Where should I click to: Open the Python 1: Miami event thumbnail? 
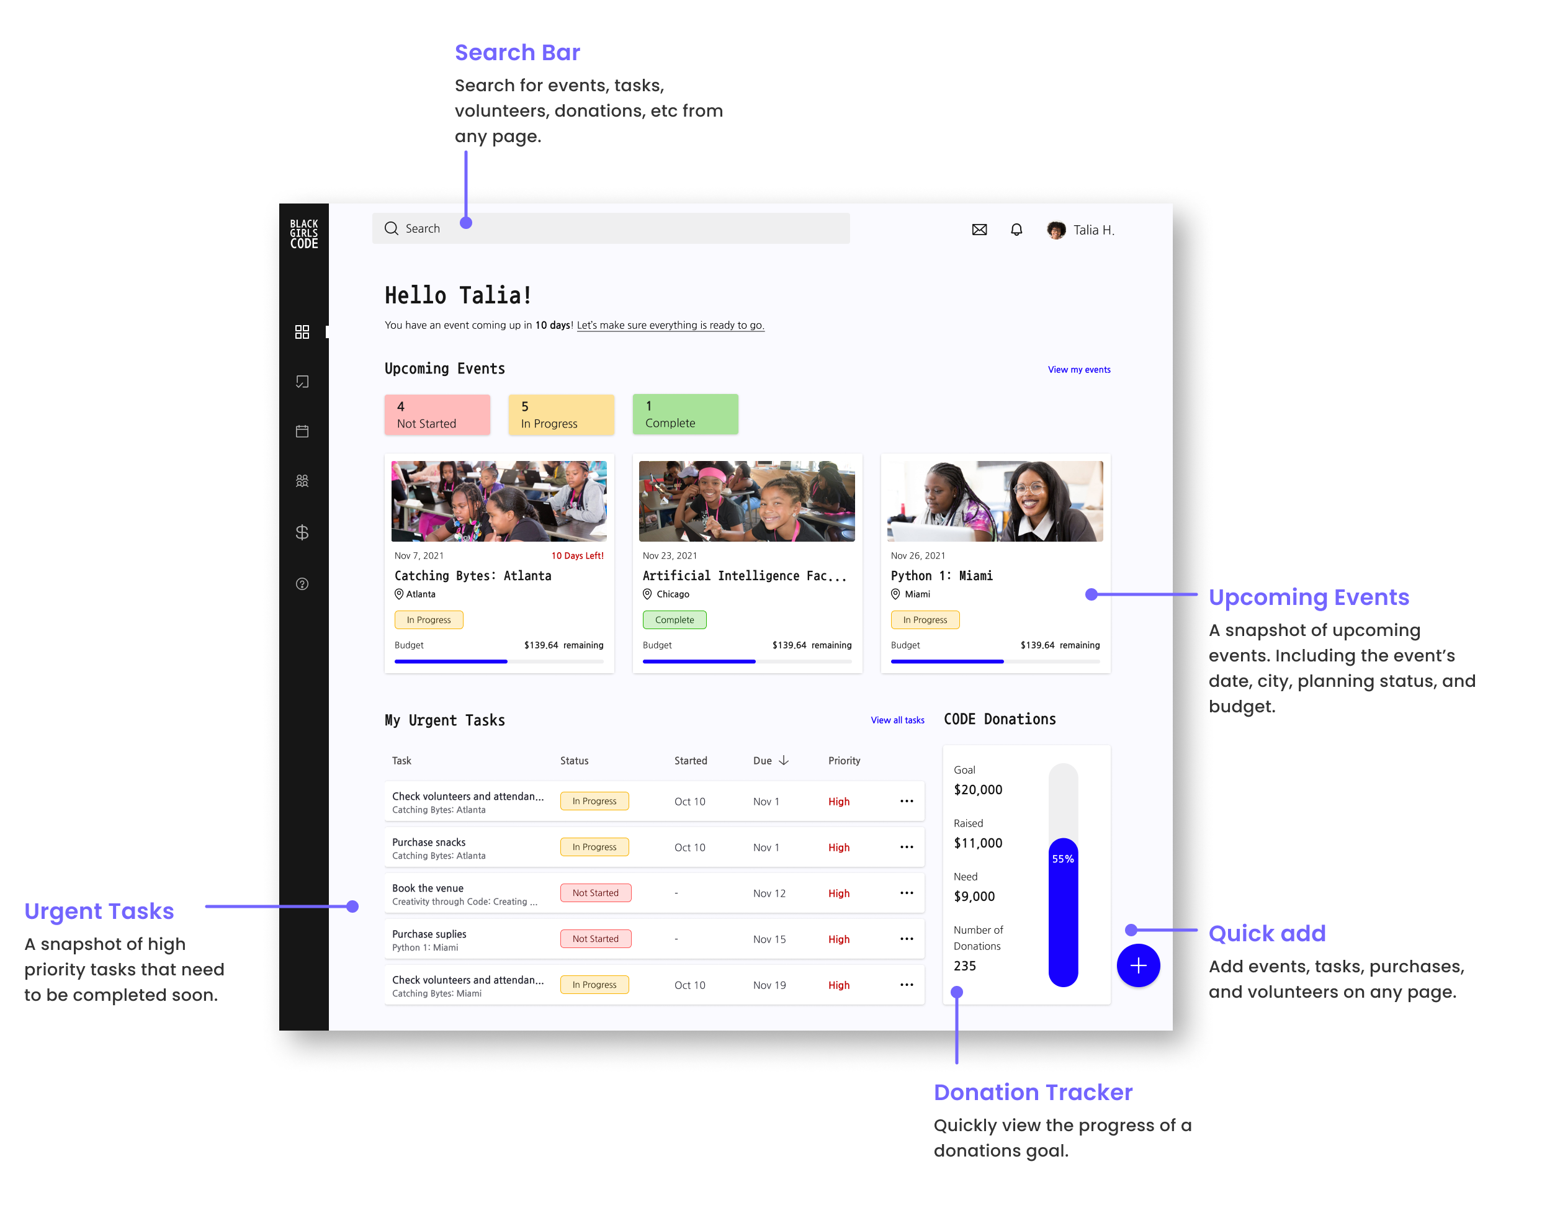coord(995,501)
